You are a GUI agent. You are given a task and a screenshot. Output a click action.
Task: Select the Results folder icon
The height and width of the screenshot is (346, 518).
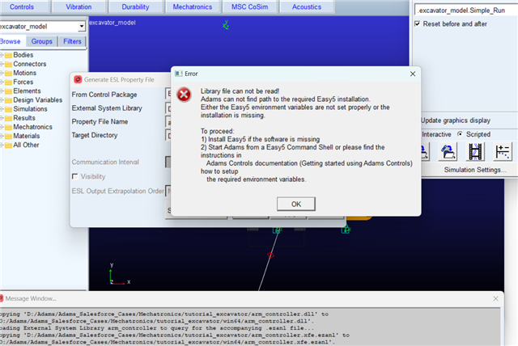[x=9, y=118]
